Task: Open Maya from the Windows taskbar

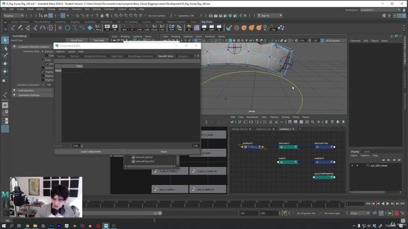Action: click(106, 226)
